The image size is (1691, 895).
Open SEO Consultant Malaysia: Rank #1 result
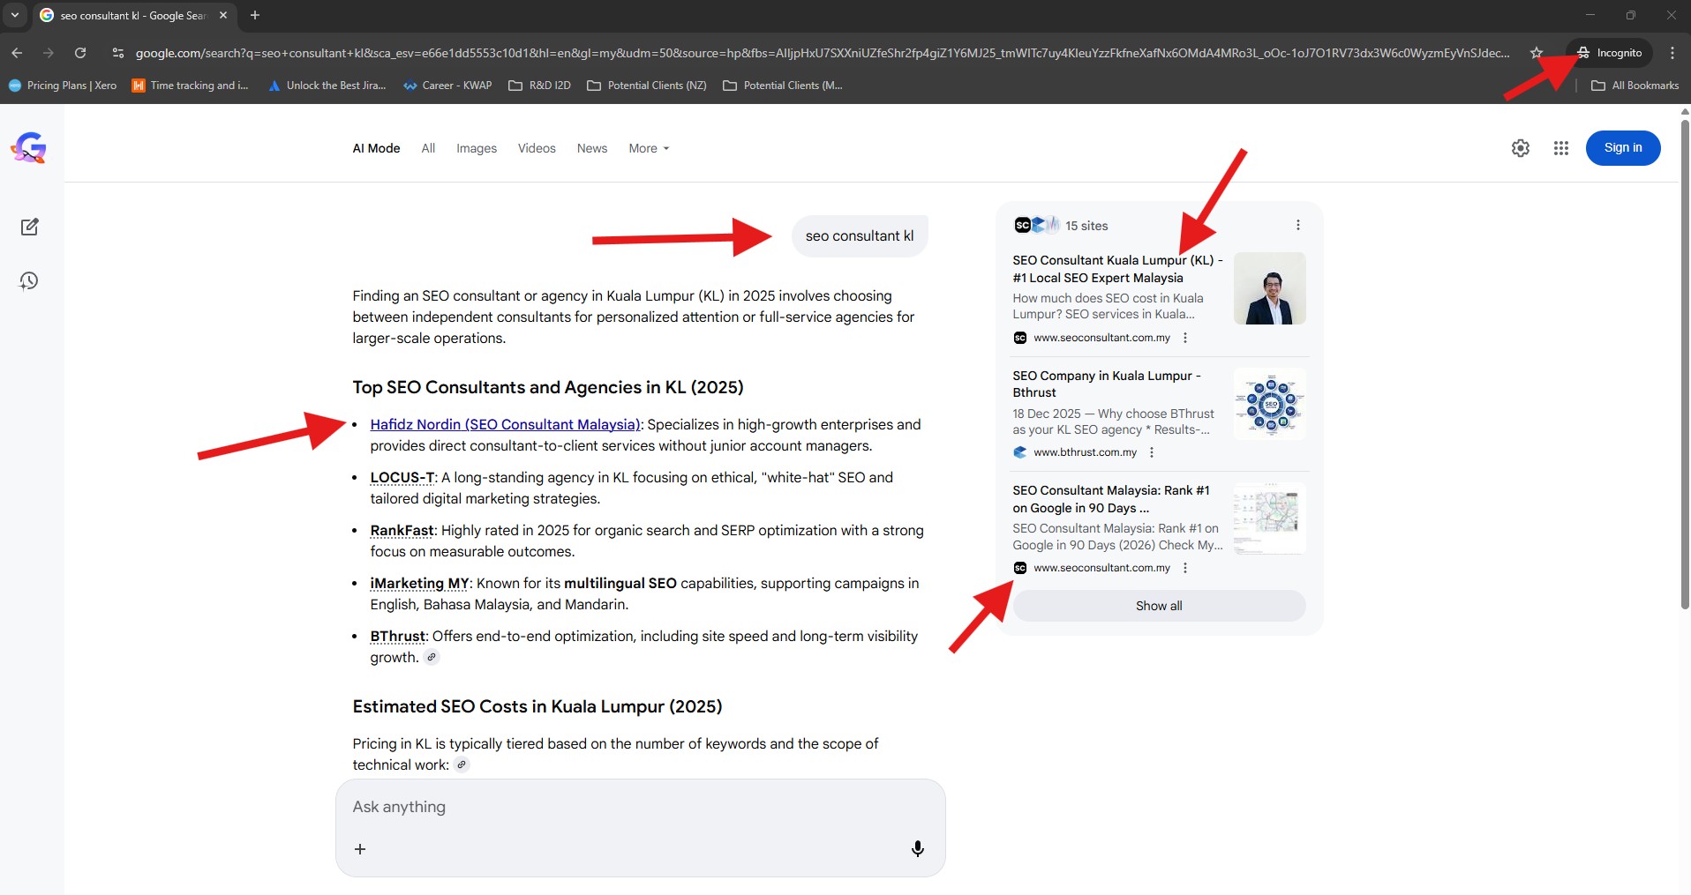click(1111, 499)
